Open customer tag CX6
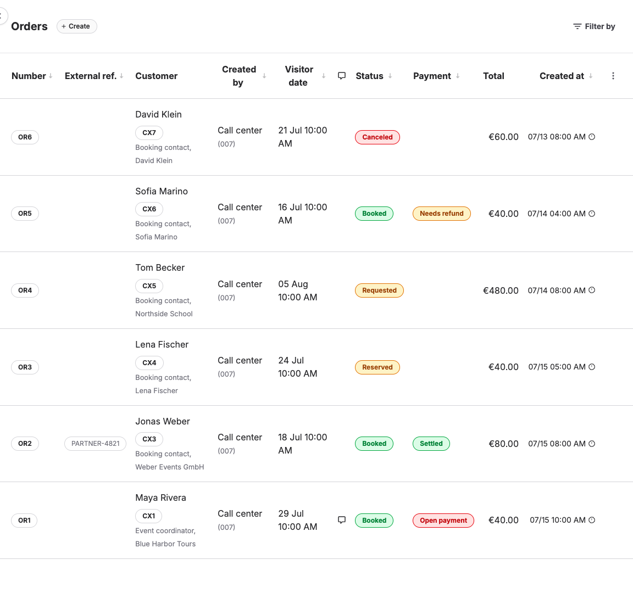This screenshot has height=604, width=633. point(149,209)
